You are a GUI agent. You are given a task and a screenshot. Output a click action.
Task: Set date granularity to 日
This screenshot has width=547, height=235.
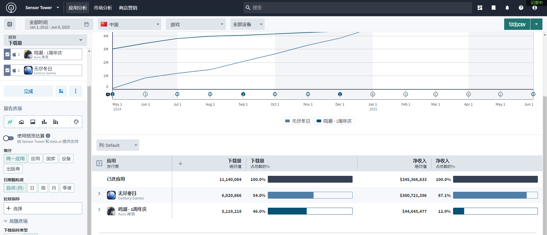click(32, 188)
